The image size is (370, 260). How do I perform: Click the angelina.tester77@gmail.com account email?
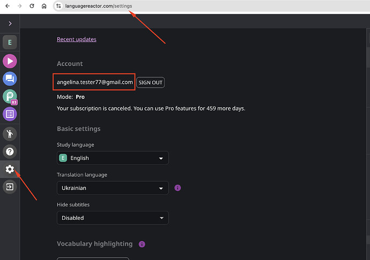click(94, 82)
